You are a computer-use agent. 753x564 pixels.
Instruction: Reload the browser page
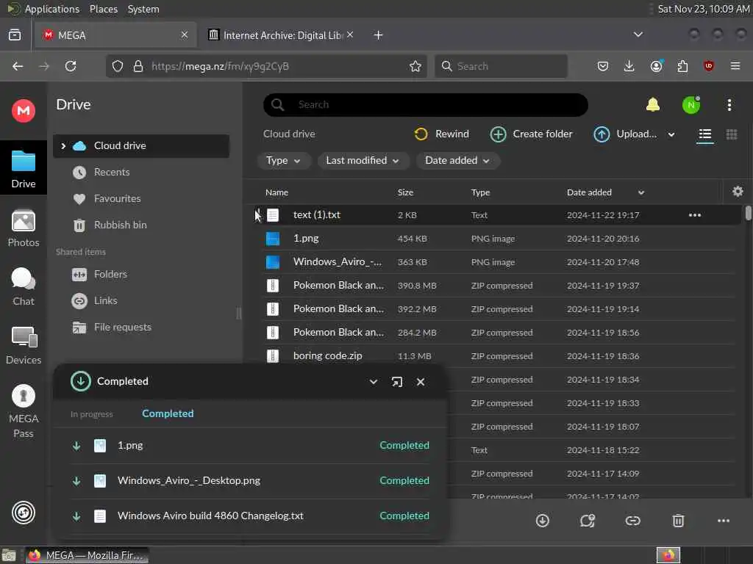(71, 66)
